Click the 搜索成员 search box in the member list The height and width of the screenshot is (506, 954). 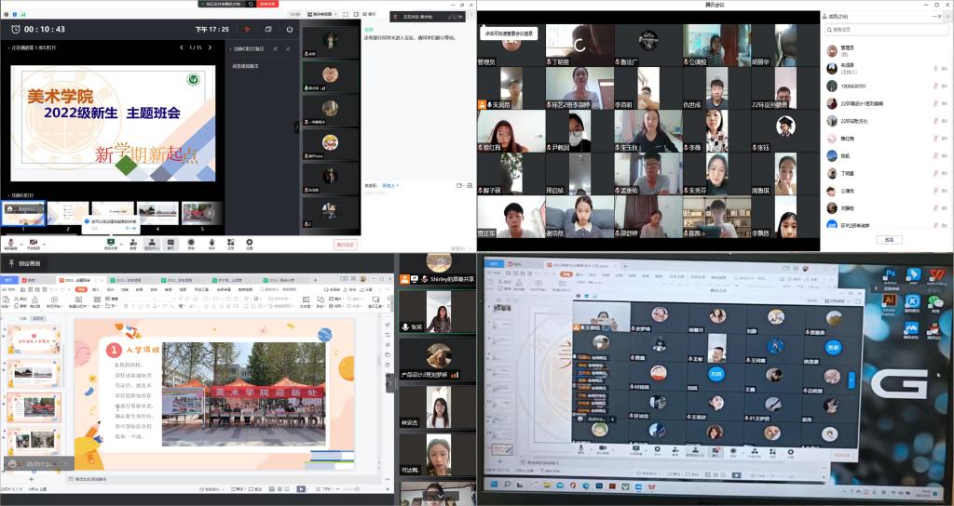coord(885,30)
